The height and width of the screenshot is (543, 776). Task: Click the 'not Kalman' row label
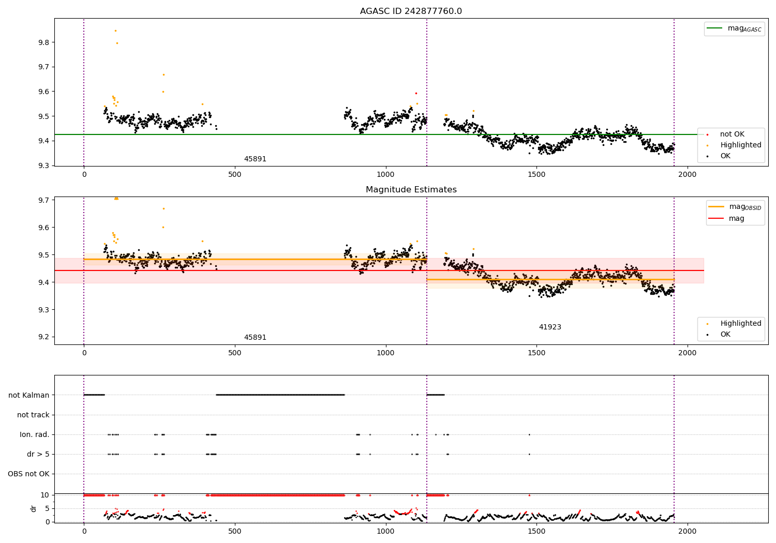(x=29, y=396)
